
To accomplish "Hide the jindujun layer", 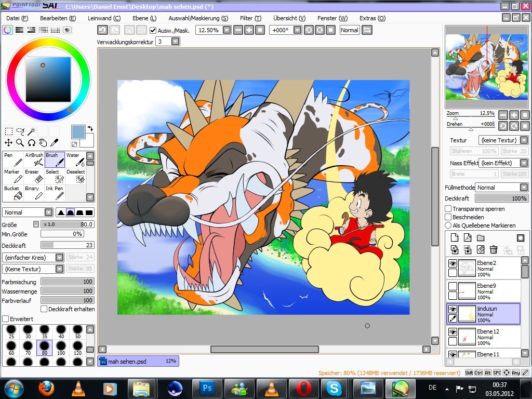I will (453, 309).
